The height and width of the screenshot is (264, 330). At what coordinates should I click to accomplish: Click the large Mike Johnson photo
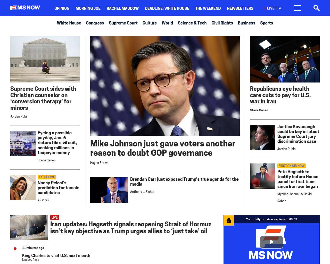(165, 86)
